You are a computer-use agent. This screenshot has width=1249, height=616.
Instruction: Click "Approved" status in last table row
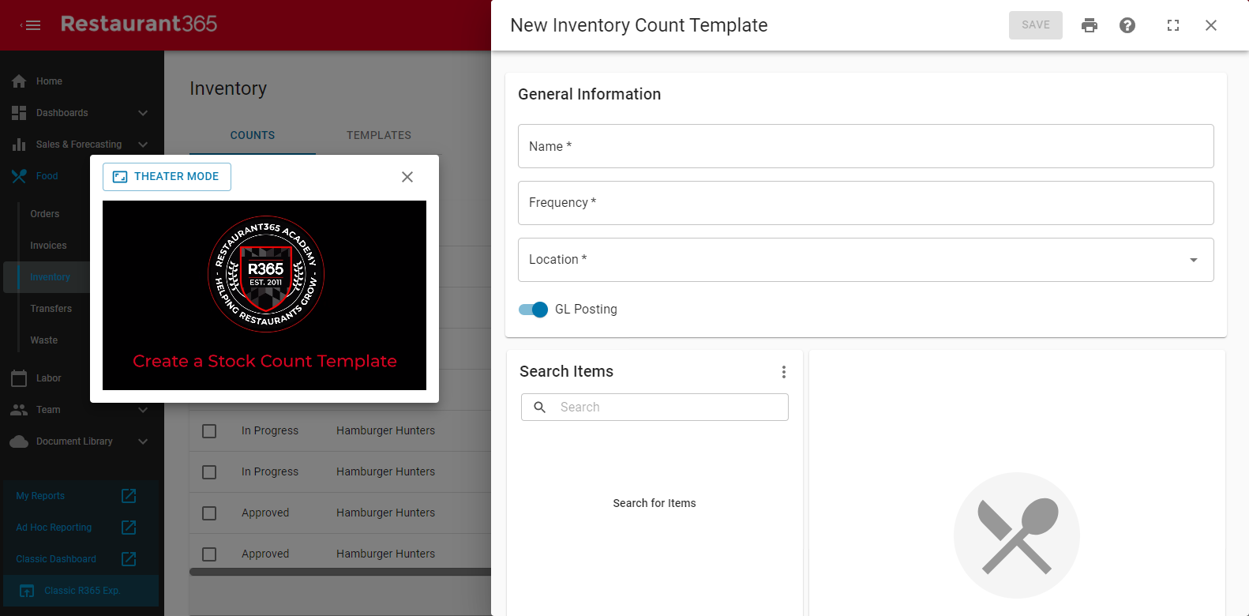[265, 554]
